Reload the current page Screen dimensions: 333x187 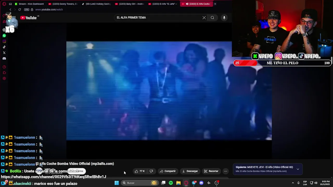click(x=20, y=10)
